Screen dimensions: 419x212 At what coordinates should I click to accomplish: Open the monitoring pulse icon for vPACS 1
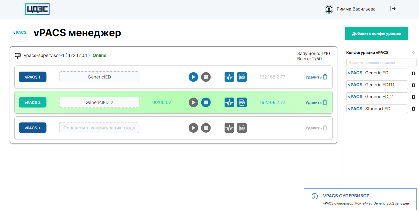coord(229,77)
